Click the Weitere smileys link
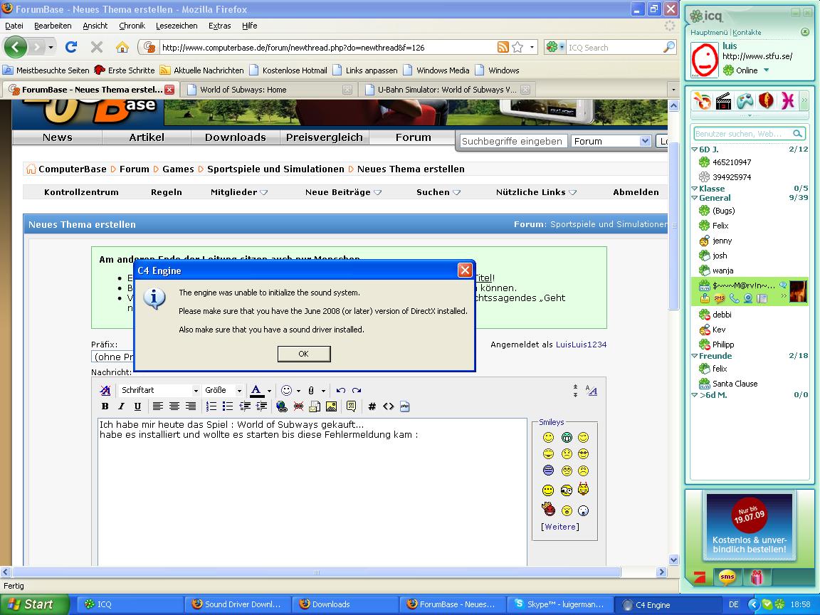Viewport: 820px width, 615px height. pos(560,527)
